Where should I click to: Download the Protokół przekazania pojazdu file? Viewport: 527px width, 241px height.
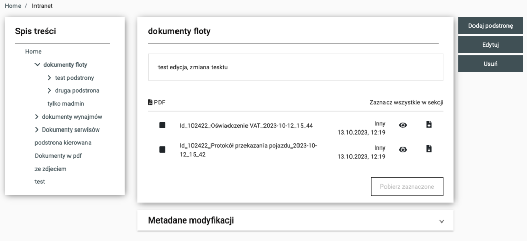(x=429, y=149)
